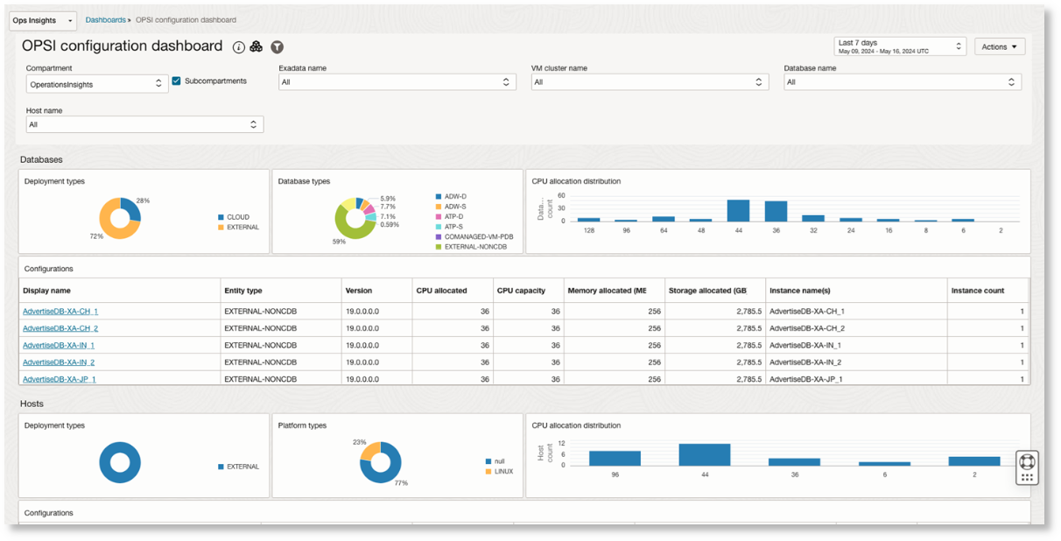
Task: Open the Actions menu
Action: coord(999,46)
